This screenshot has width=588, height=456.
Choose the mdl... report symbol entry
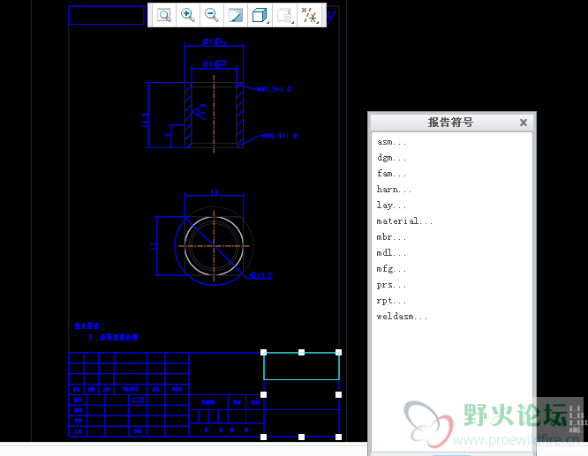392,253
